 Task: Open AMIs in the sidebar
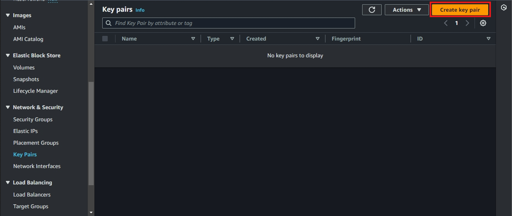(19, 27)
